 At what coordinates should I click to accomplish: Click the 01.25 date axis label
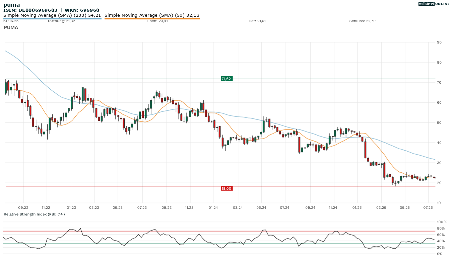[357, 208]
